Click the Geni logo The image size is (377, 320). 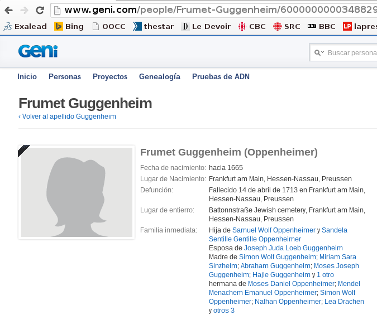point(38,52)
